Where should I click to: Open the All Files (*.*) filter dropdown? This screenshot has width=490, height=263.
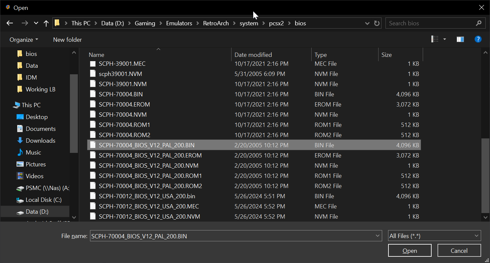(x=434, y=236)
